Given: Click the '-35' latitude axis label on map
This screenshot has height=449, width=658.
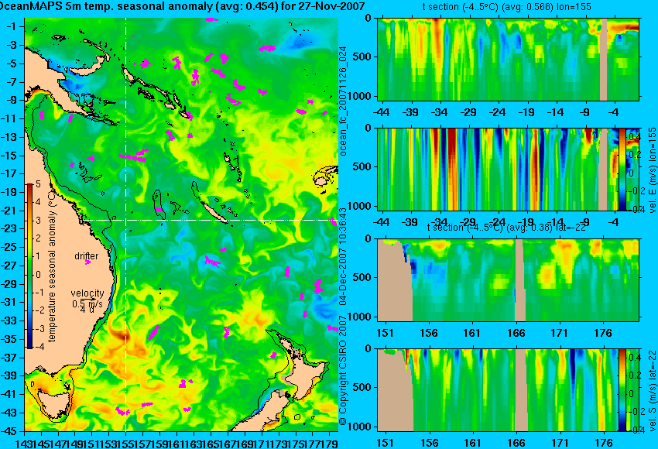Looking at the screenshot, I should (9, 338).
